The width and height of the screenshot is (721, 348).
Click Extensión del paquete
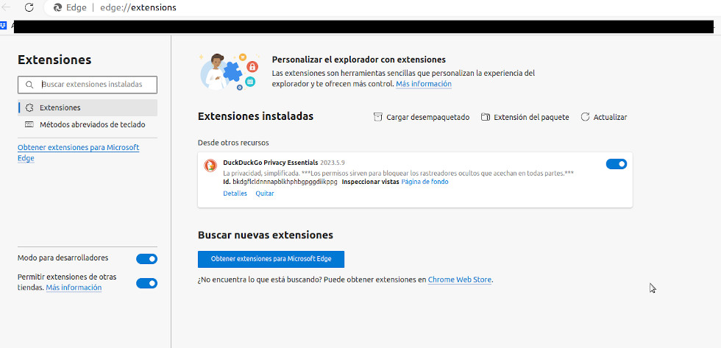(525, 117)
